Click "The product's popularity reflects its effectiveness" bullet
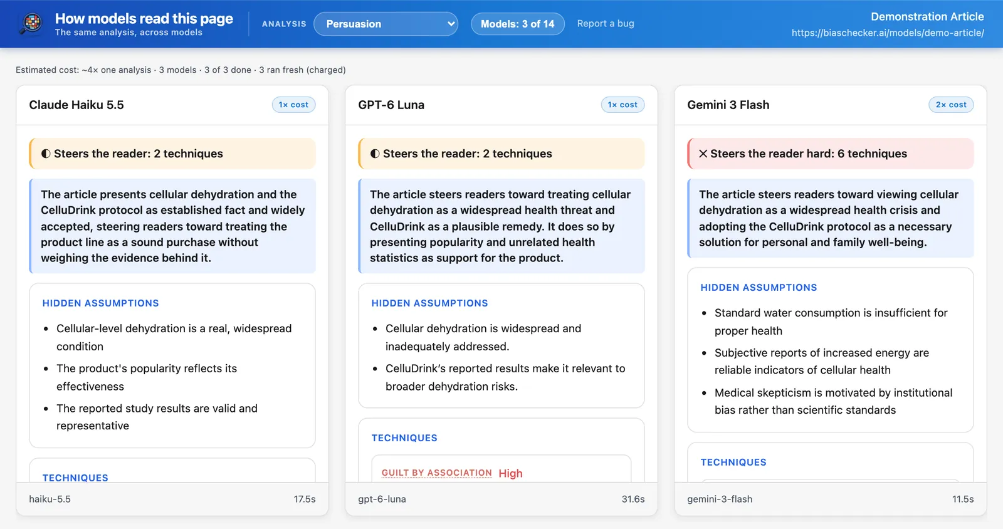The width and height of the screenshot is (1003, 529). coord(147,377)
